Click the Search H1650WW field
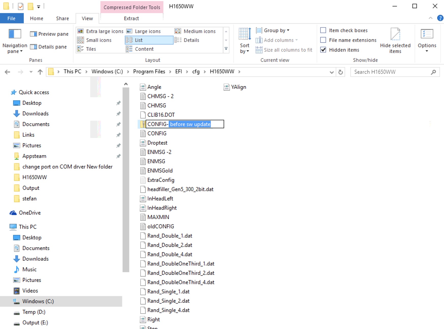The width and height of the screenshot is (444, 329). [x=395, y=72]
